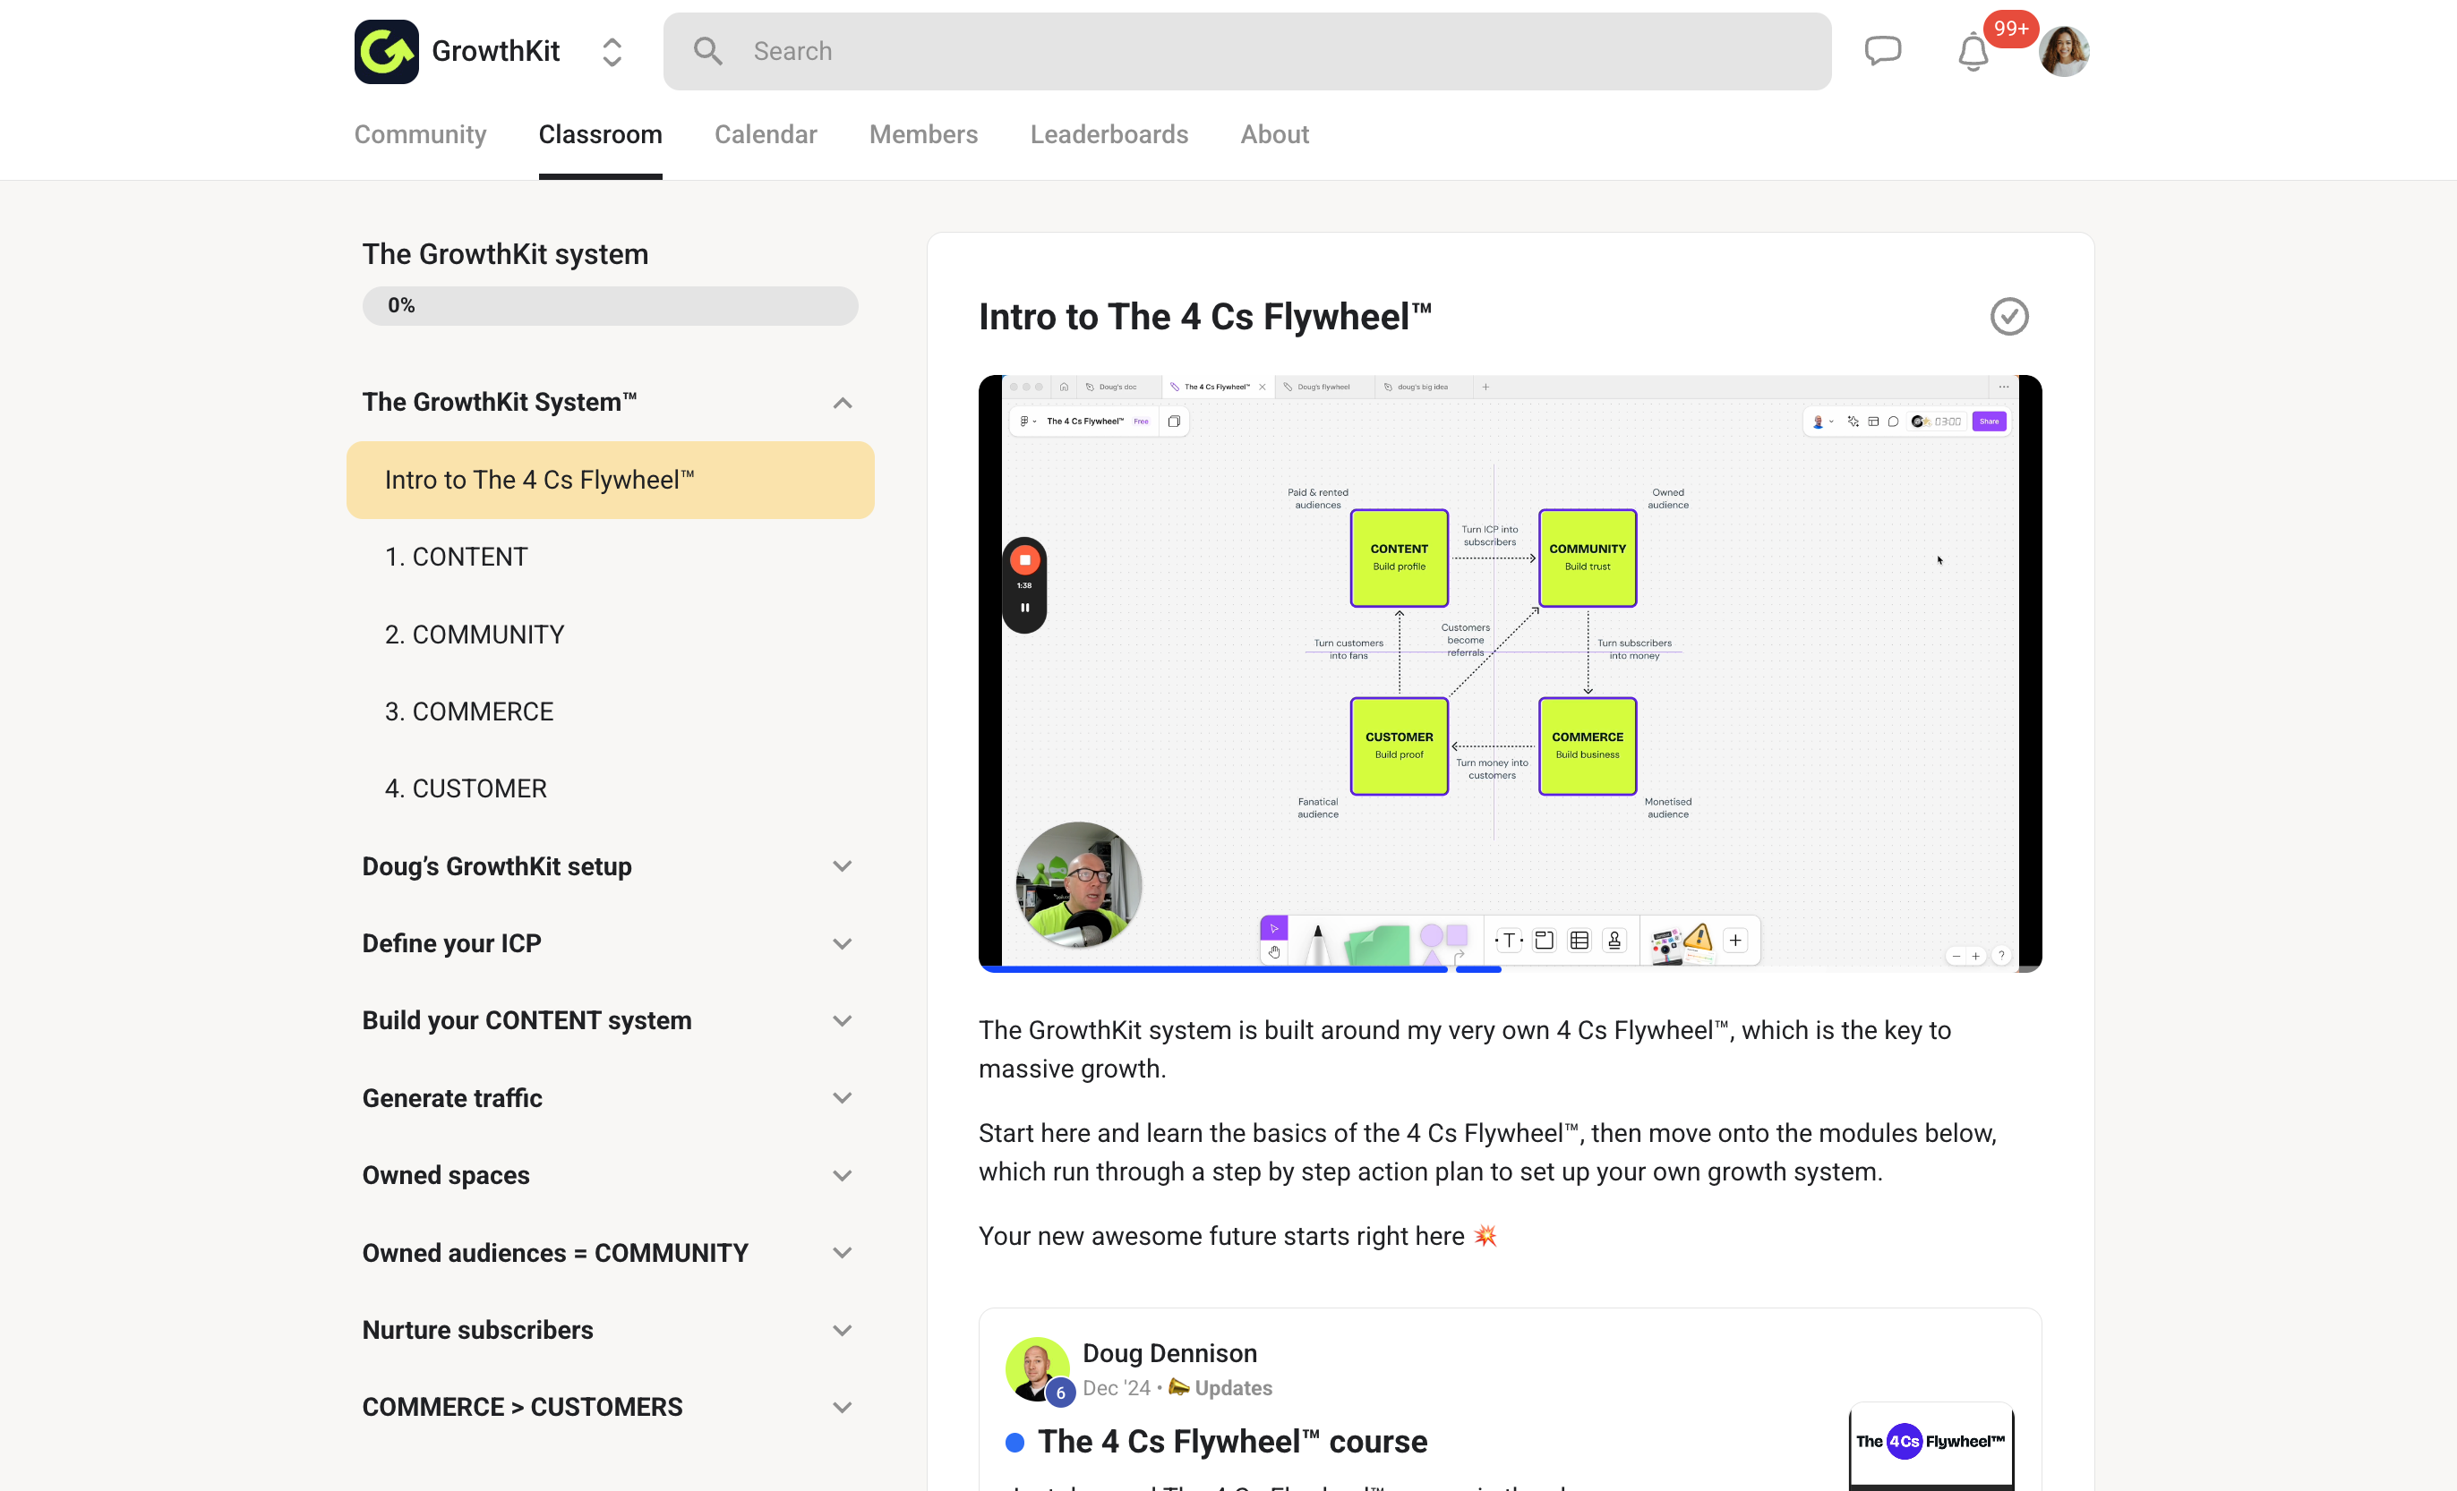Click the pause icon in the video
The height and width of the screenshot is (1491, 2457).
[1024, 608]
